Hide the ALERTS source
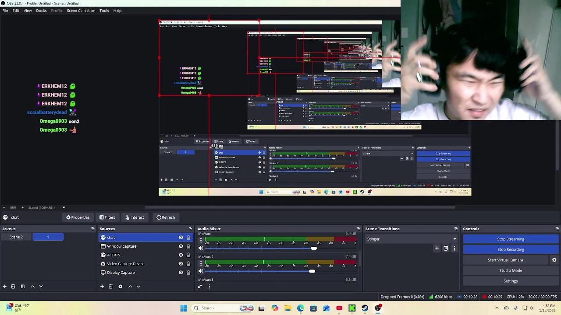This screenshot has width=561, height=315. (x=181, y=255)
